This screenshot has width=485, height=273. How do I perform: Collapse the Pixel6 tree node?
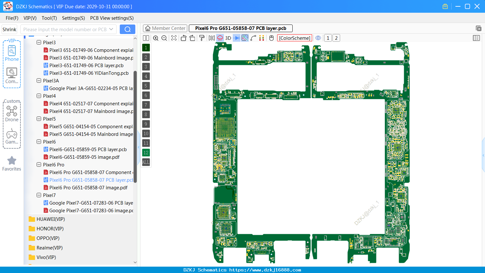39,142
